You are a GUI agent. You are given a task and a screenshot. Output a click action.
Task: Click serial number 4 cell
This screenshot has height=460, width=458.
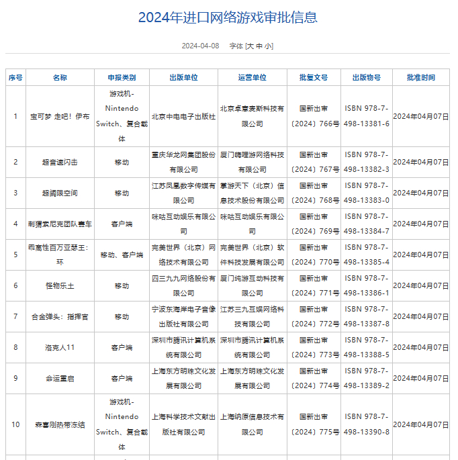pos(15,224)
